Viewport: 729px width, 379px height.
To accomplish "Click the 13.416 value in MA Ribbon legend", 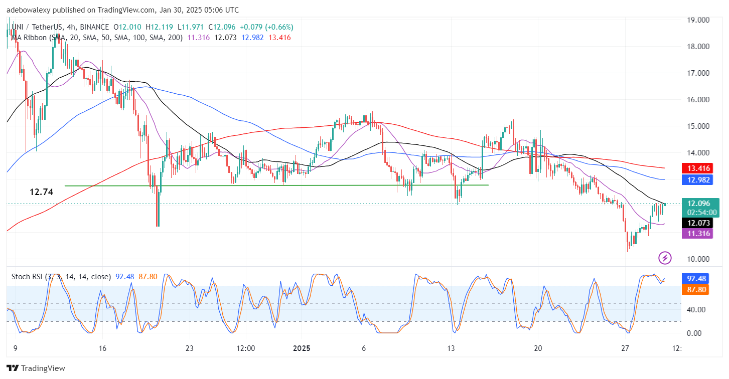I will tap(280, 38).
